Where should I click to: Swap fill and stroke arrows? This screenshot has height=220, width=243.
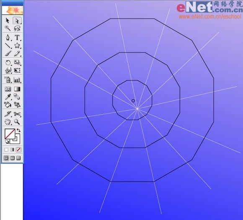tap(18, 130)
